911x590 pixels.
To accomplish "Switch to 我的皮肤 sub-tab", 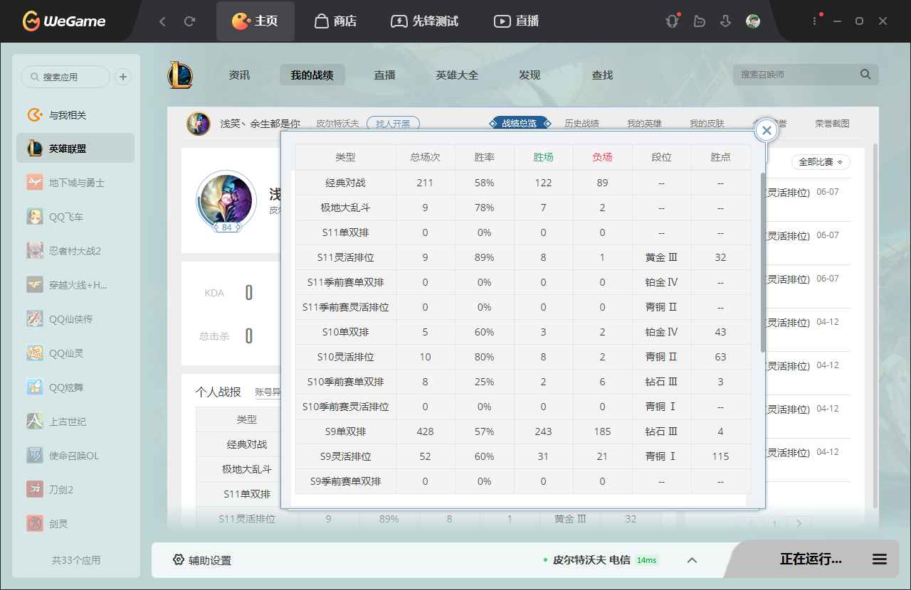I will [707, 124].
